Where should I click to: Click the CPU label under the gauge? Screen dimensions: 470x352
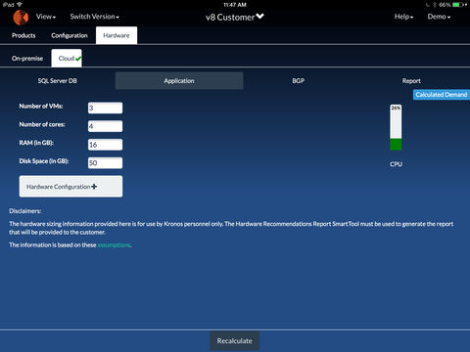396,164
